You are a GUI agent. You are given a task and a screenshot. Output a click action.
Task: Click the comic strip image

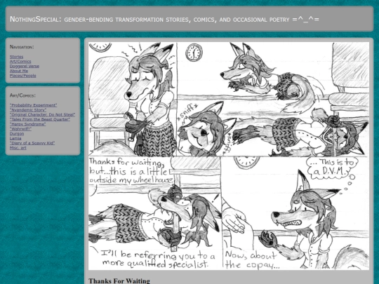(229, 156)
